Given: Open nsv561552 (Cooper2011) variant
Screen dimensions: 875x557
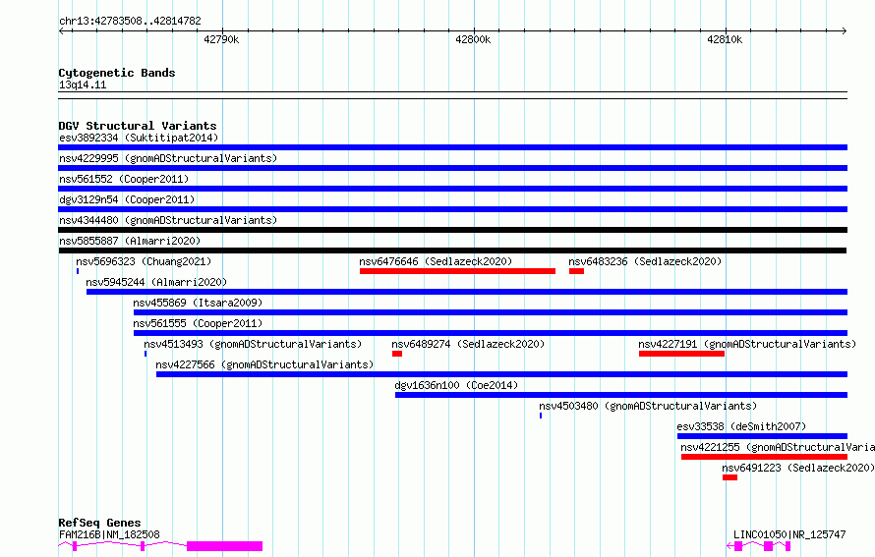Looking at the screenshot, I should 124,179.
